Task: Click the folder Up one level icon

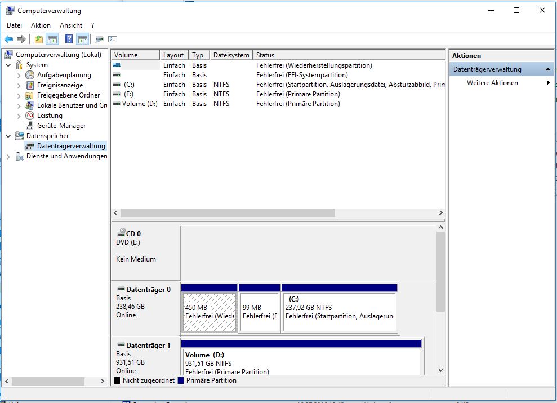Action: coord(38,39)
